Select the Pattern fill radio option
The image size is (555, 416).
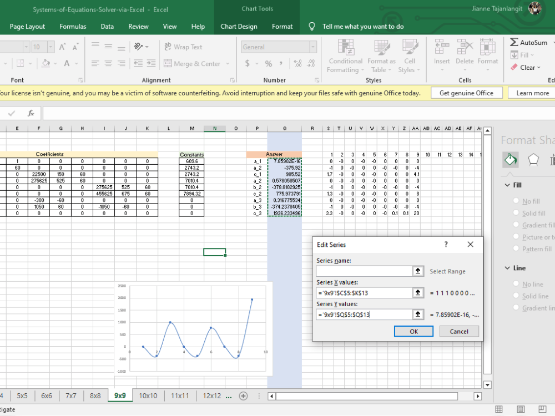click(x=516, y=248)
